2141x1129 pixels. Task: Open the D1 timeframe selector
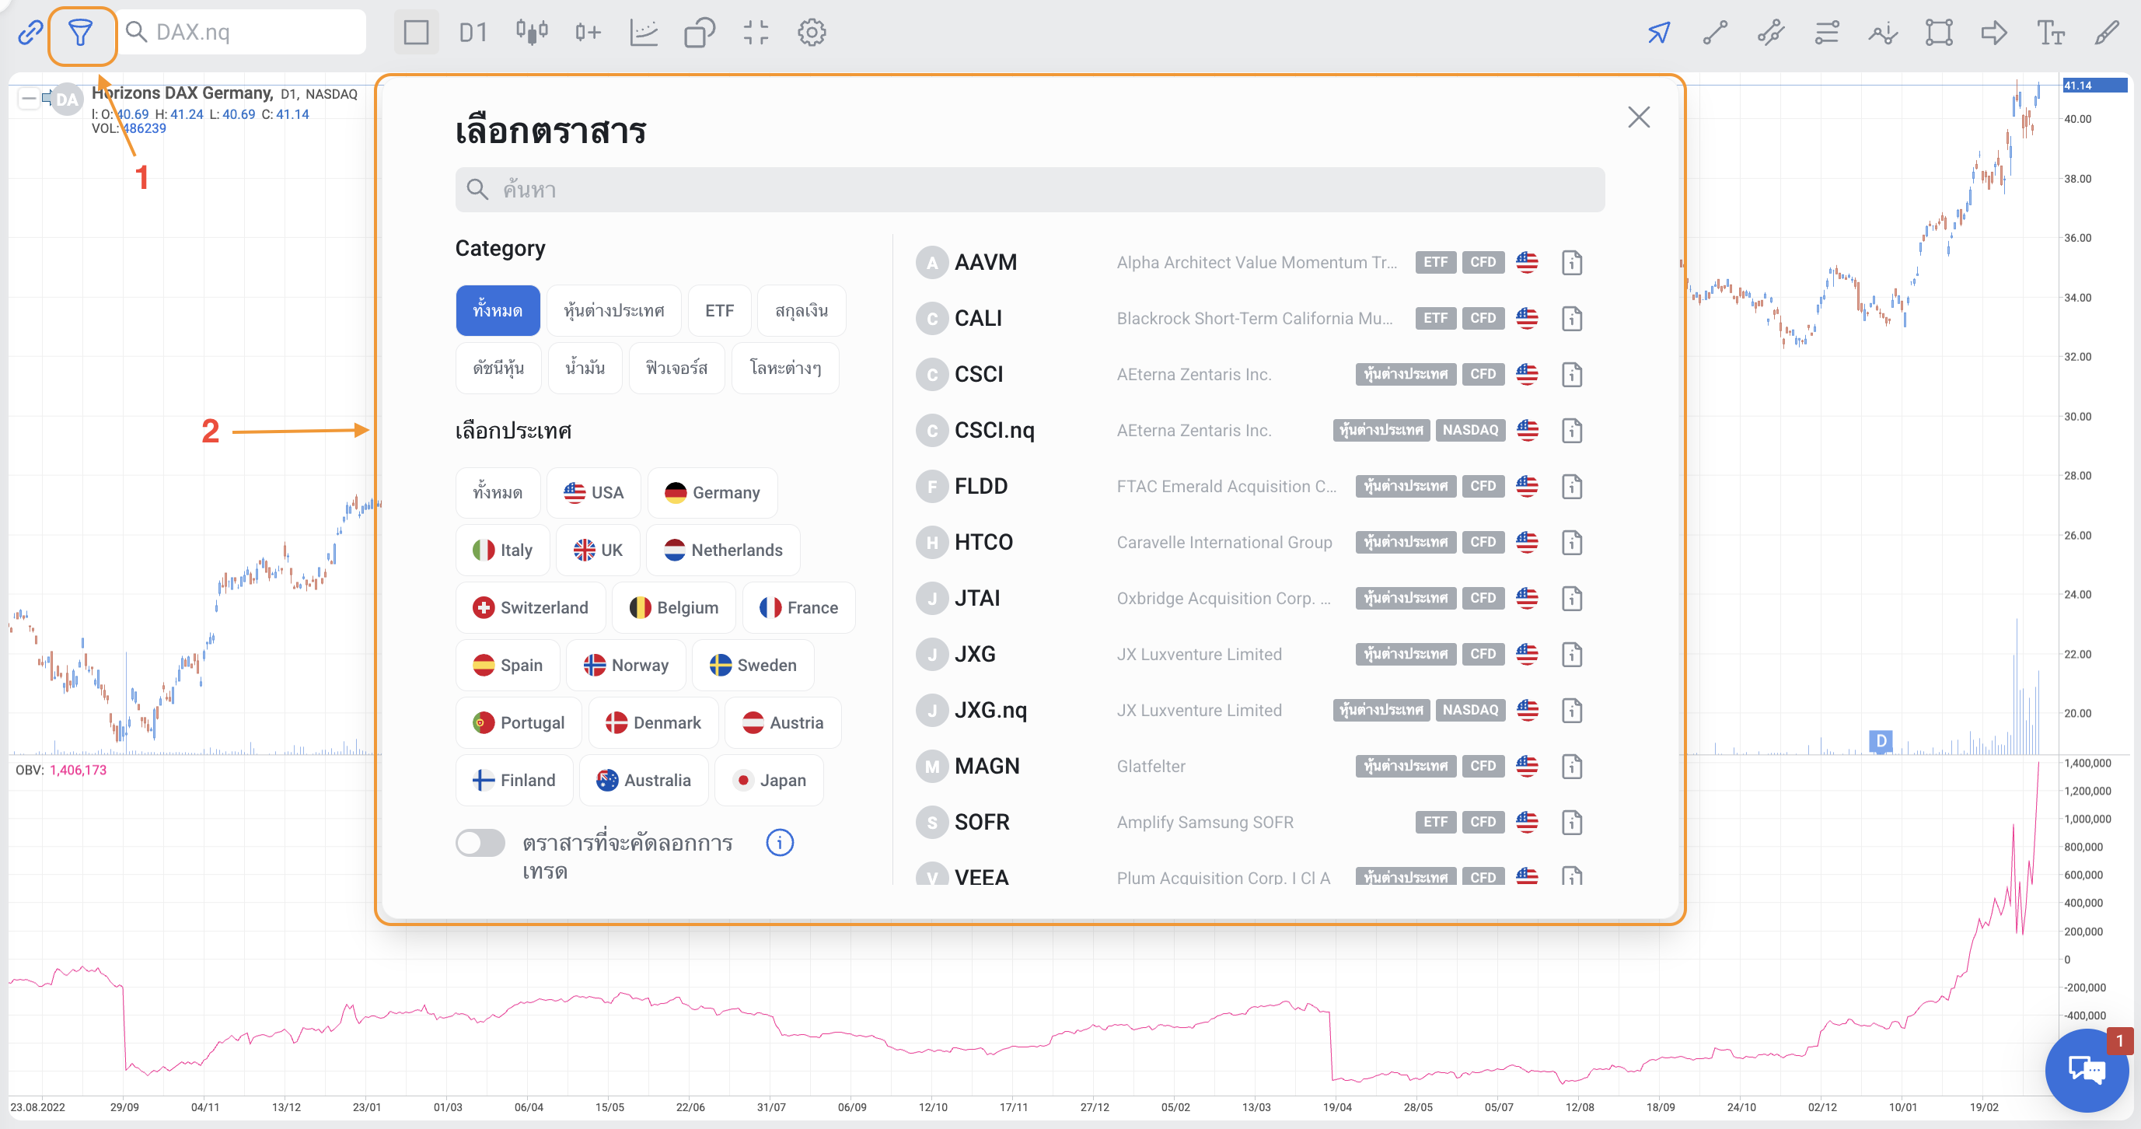coord(473,33)
